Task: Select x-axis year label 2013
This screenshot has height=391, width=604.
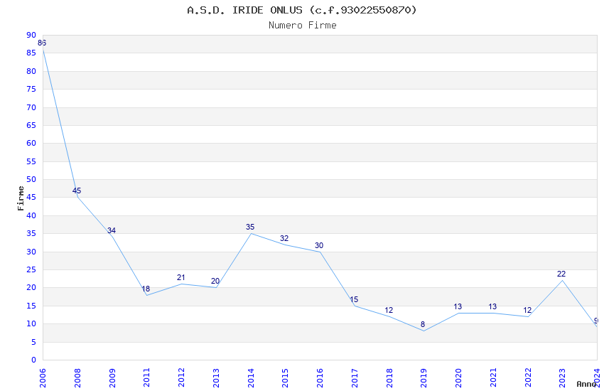Action: (216, 378)
